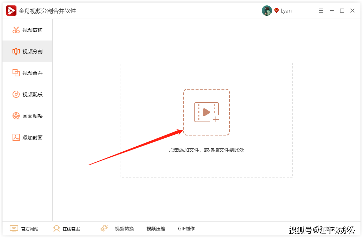Minimize the application window
The width and height of the screenshot is (363, 238).
[332, 11]
